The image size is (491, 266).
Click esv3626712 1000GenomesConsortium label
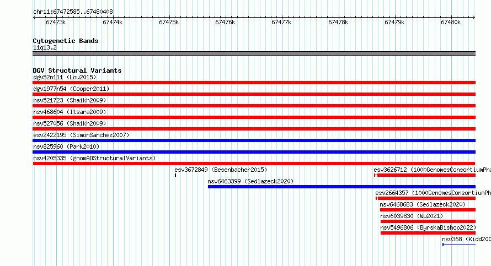tap(432, 170)
